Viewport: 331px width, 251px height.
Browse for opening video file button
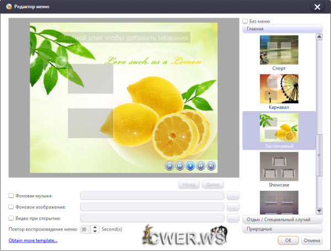click(233, 218)
